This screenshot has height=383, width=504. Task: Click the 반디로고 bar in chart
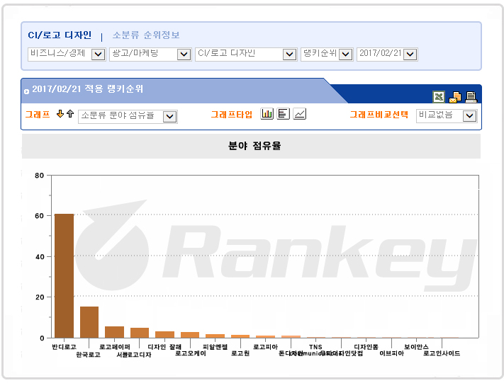pyautogui.click(x=64, y=276)
